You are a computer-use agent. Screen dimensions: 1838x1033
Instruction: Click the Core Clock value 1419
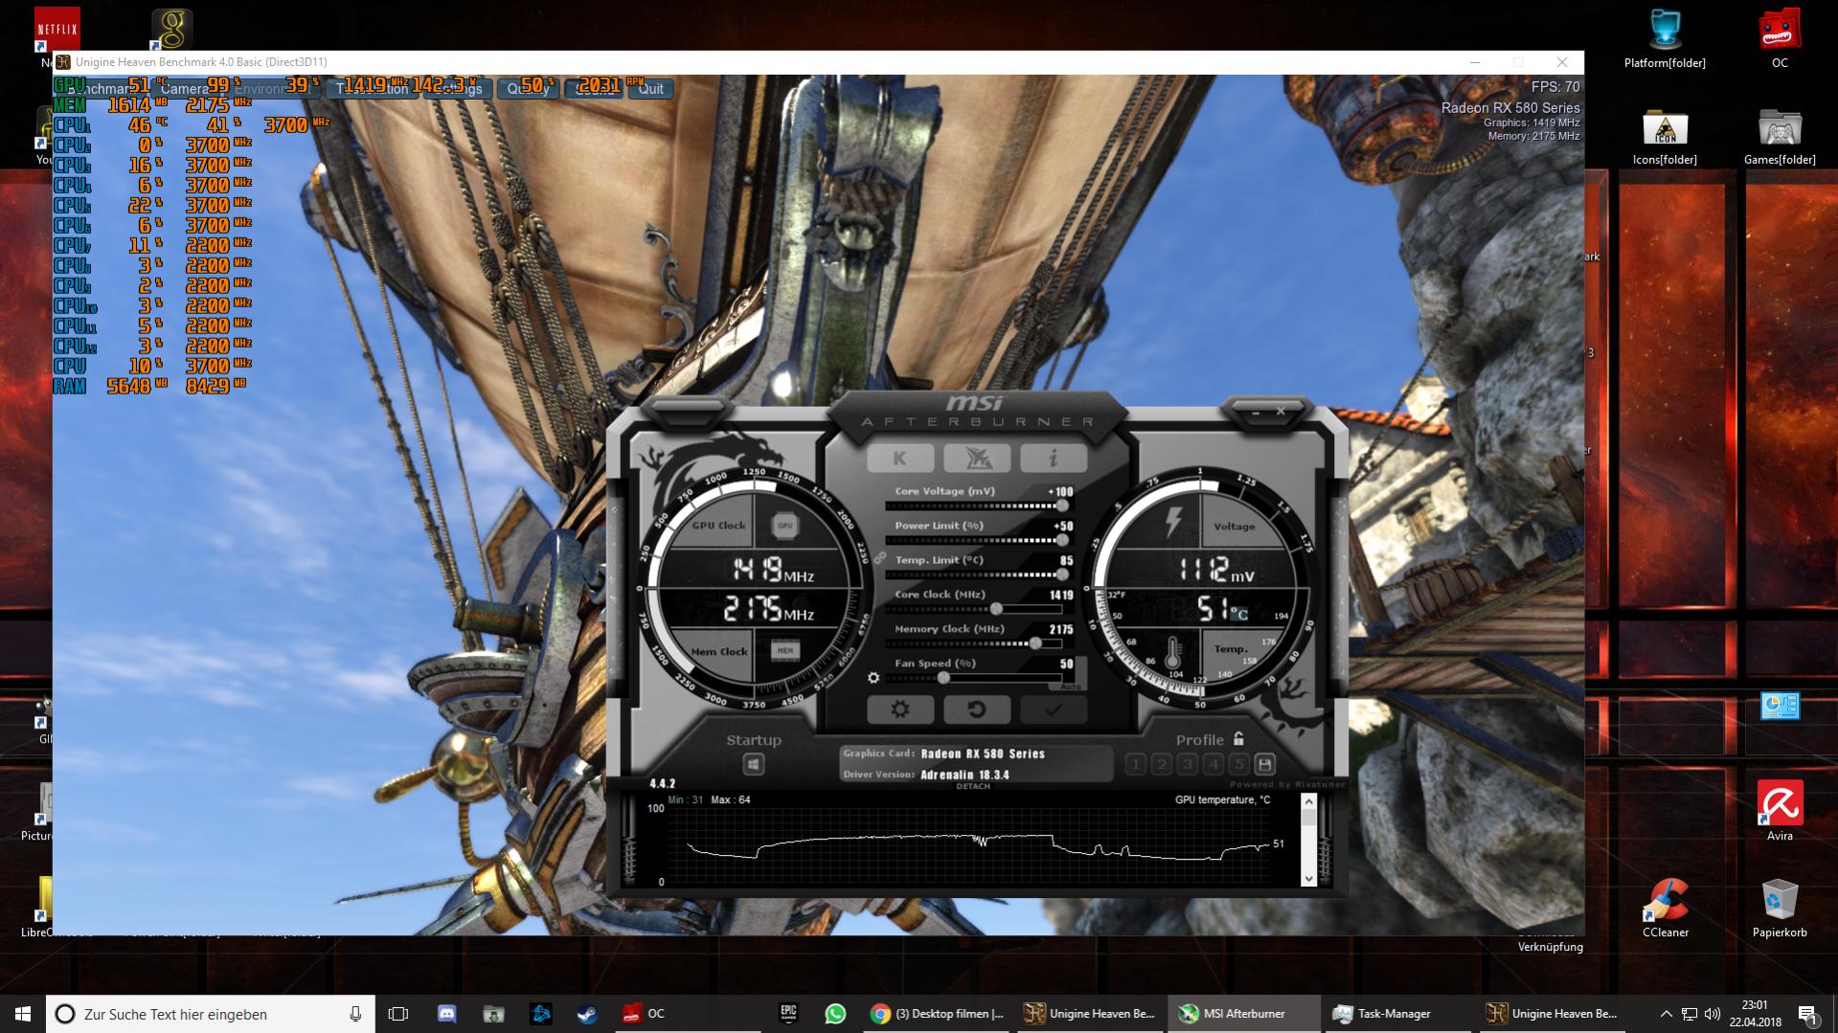1060,595
